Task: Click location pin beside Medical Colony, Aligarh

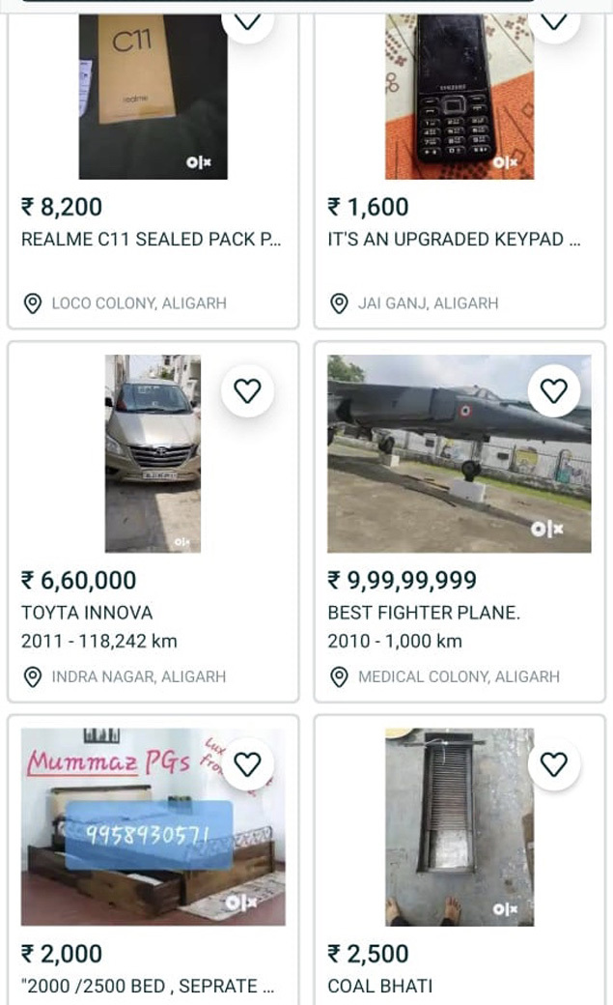Action: point(339,677)
